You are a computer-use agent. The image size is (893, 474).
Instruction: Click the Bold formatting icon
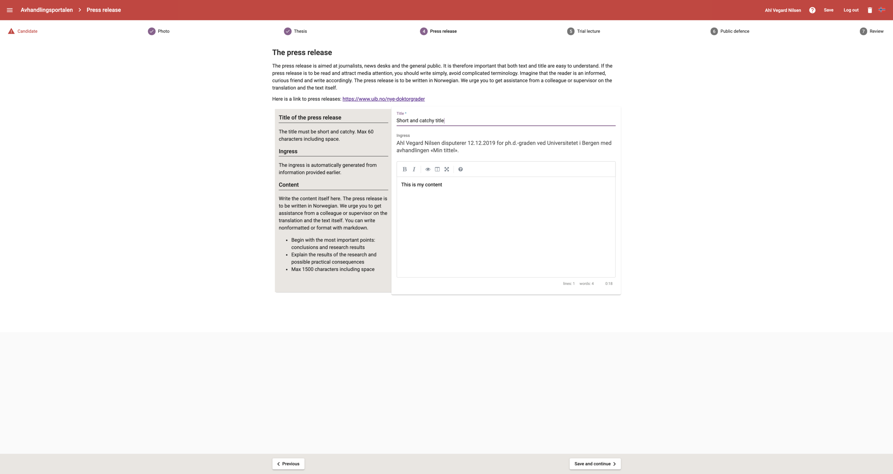404,169
